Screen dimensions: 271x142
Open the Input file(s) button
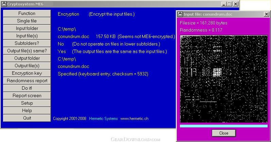[27, 36]
